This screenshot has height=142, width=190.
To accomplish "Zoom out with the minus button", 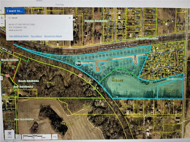I will [x=2, y=24].
